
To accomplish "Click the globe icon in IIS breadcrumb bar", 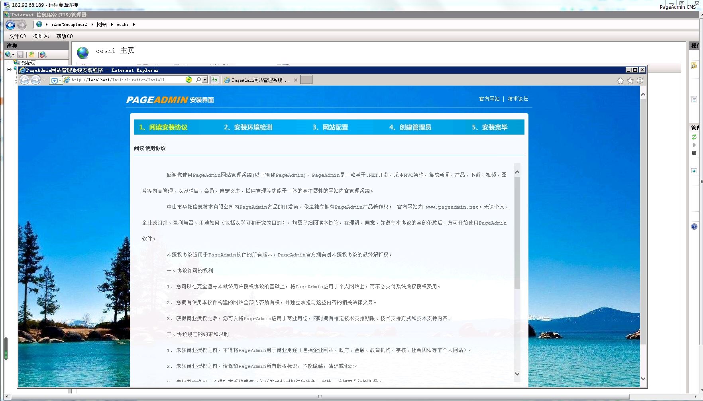I will [39, 24].
